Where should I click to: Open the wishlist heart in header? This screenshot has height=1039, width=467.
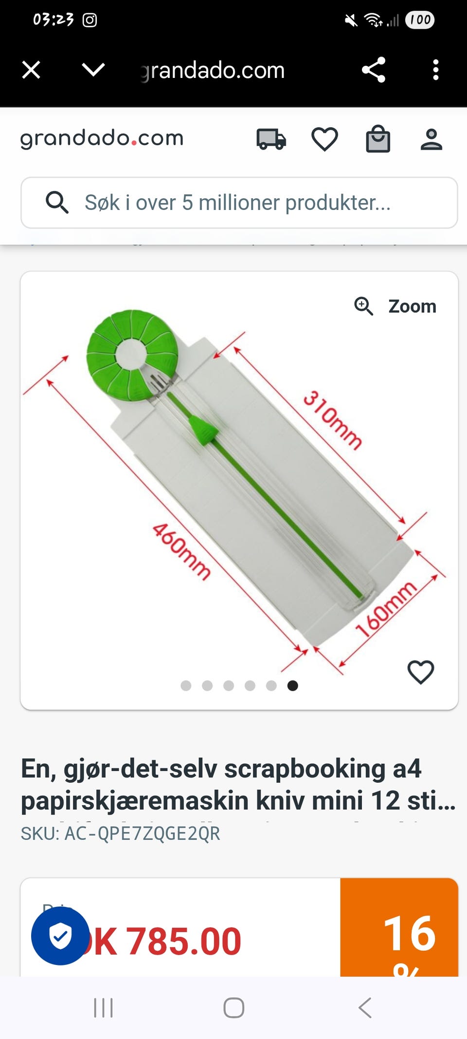tap(324, 139)
